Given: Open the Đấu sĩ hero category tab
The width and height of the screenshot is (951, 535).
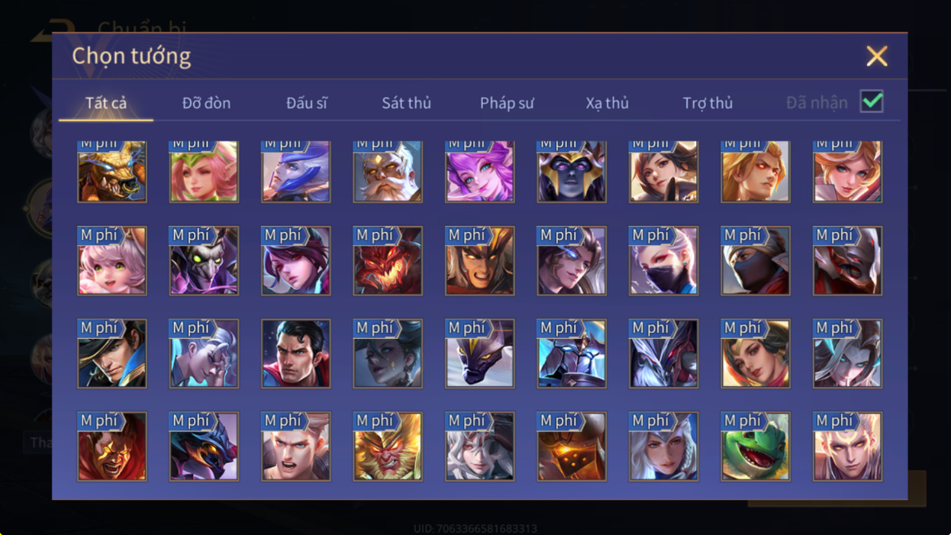Looking at the screenshot, I should click(x=306, y=103).
